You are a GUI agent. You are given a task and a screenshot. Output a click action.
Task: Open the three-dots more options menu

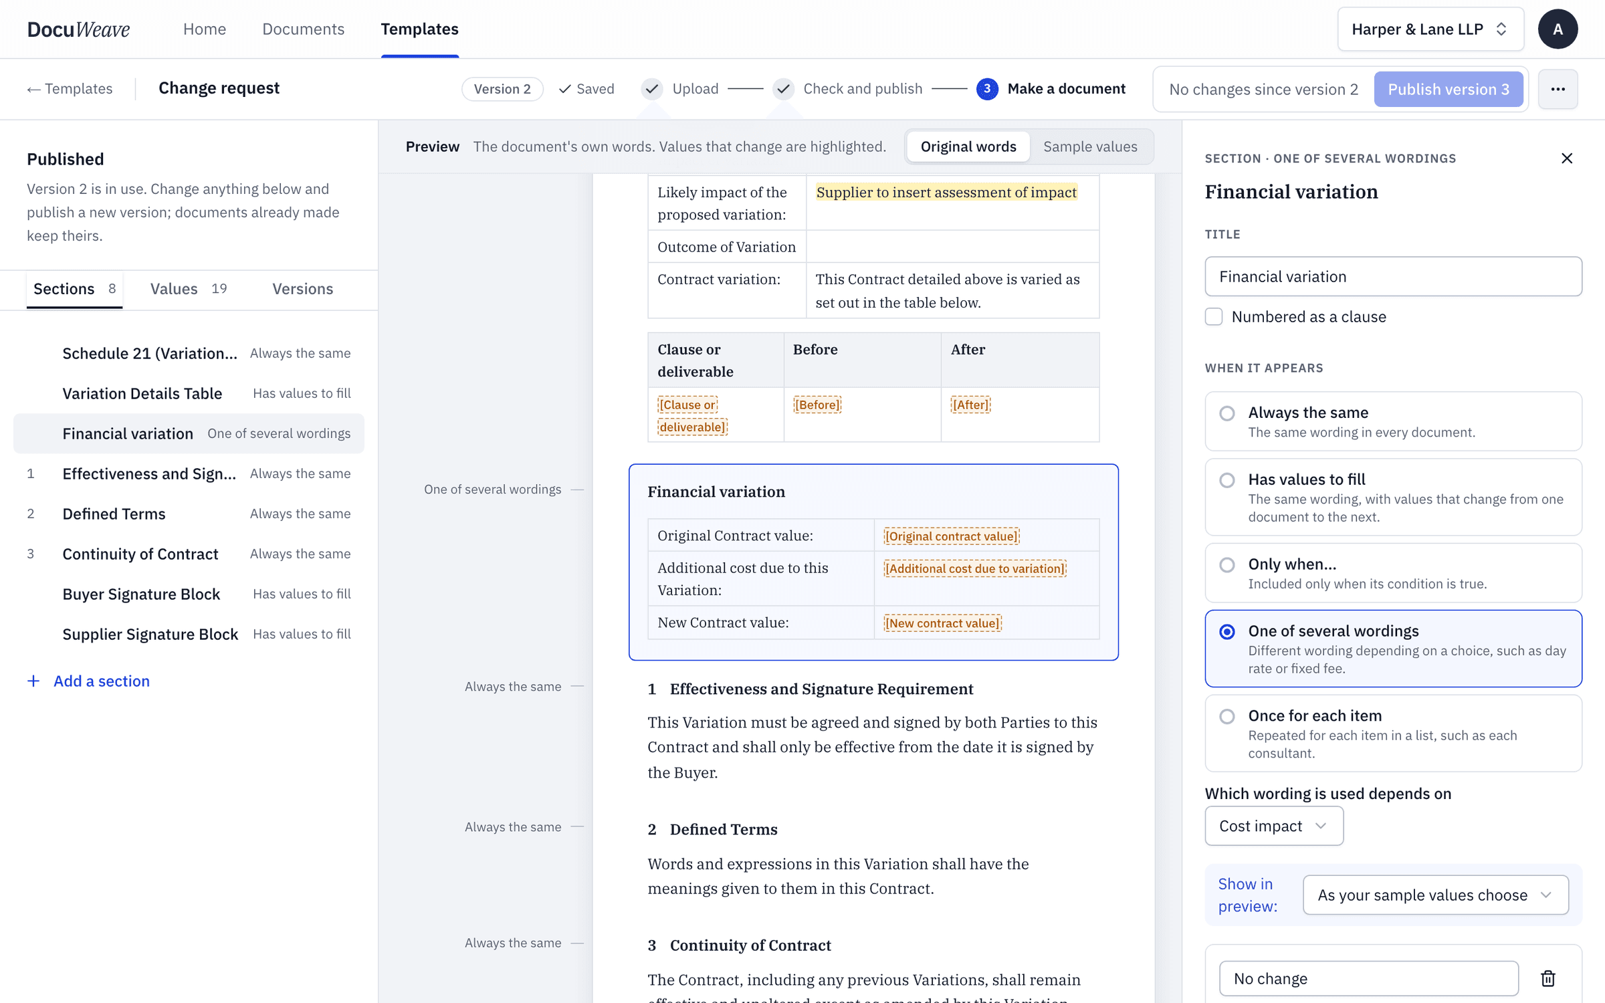tap(1558, 89)
